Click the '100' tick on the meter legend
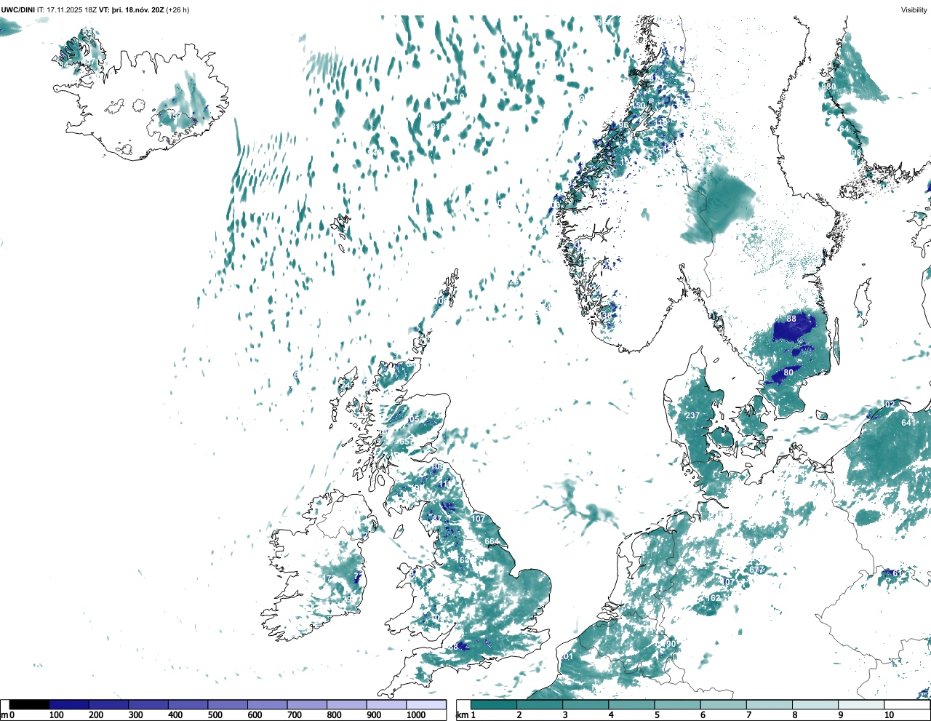The image size is (931, 721). 56,715
